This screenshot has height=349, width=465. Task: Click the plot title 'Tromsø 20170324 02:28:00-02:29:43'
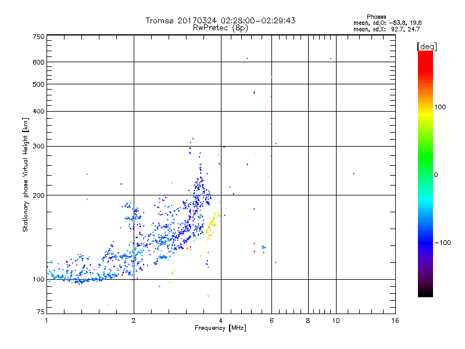click(220, 20)
